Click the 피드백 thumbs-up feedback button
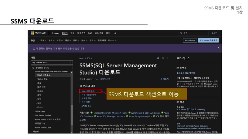 [165, 79]
